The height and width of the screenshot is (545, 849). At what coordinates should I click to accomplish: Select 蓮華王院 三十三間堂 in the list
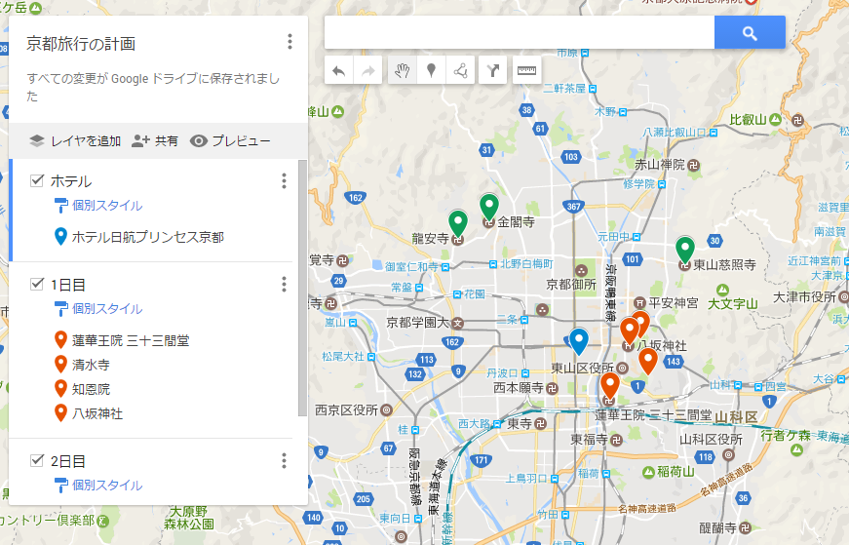[x=131, y=340]
